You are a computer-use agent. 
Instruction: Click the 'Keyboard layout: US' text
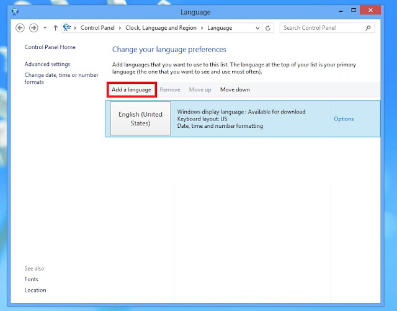pyautogui.click(x=202, y=119)
